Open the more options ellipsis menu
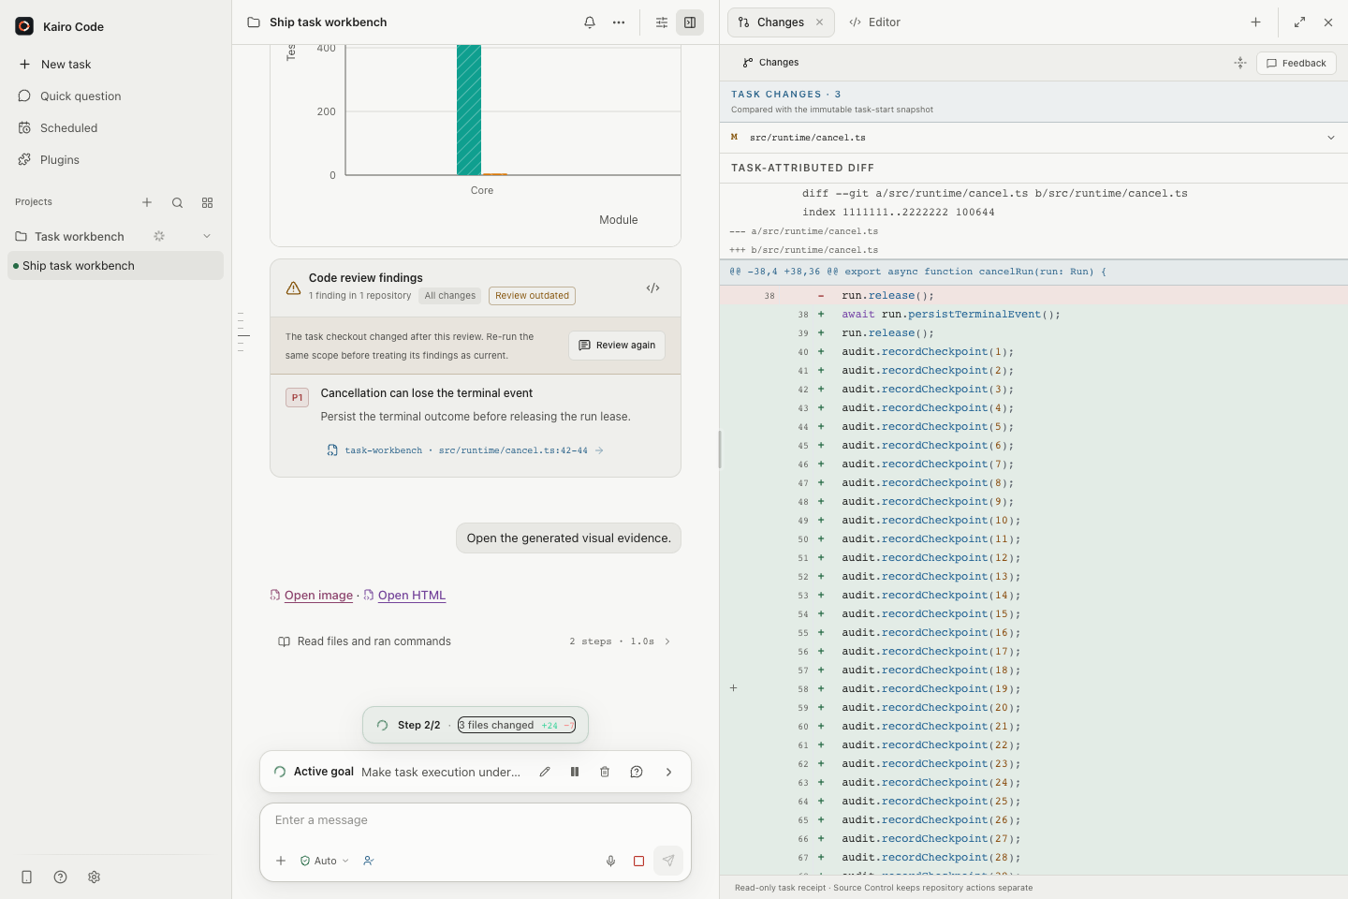 coord(619,22)
